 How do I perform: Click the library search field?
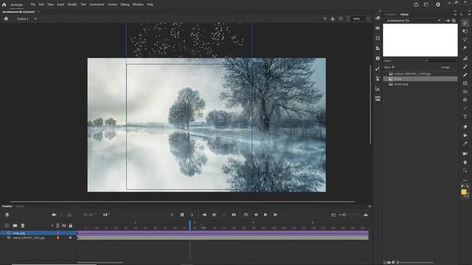441,60
